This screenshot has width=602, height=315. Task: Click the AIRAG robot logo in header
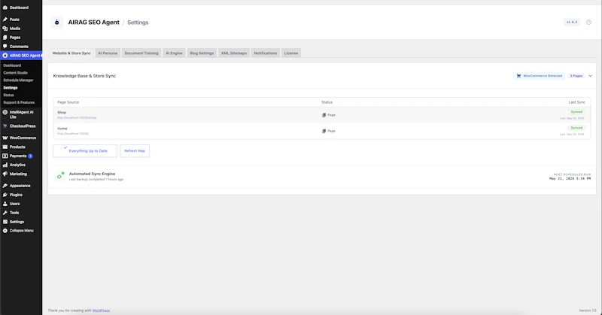[57, 23]
